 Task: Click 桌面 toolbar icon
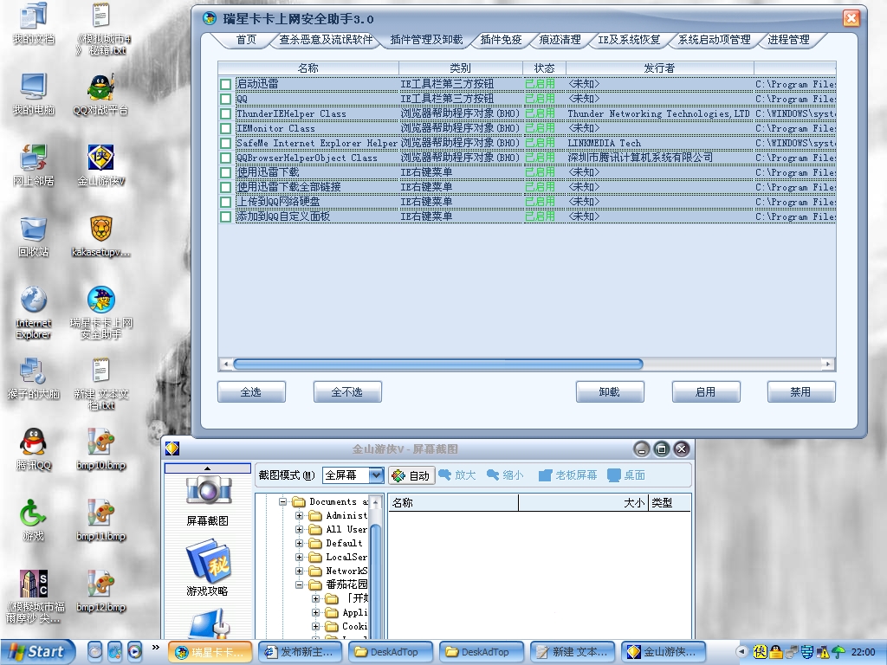click(x=626, y=475)
